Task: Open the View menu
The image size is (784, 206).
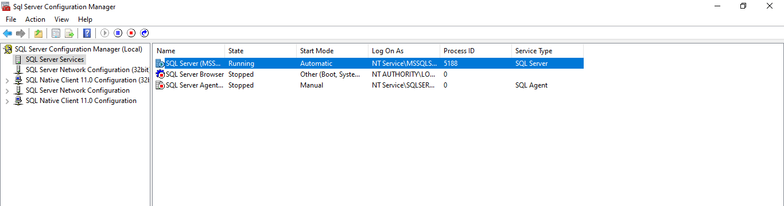Action: pyautogui.click(x=61, y=19)
